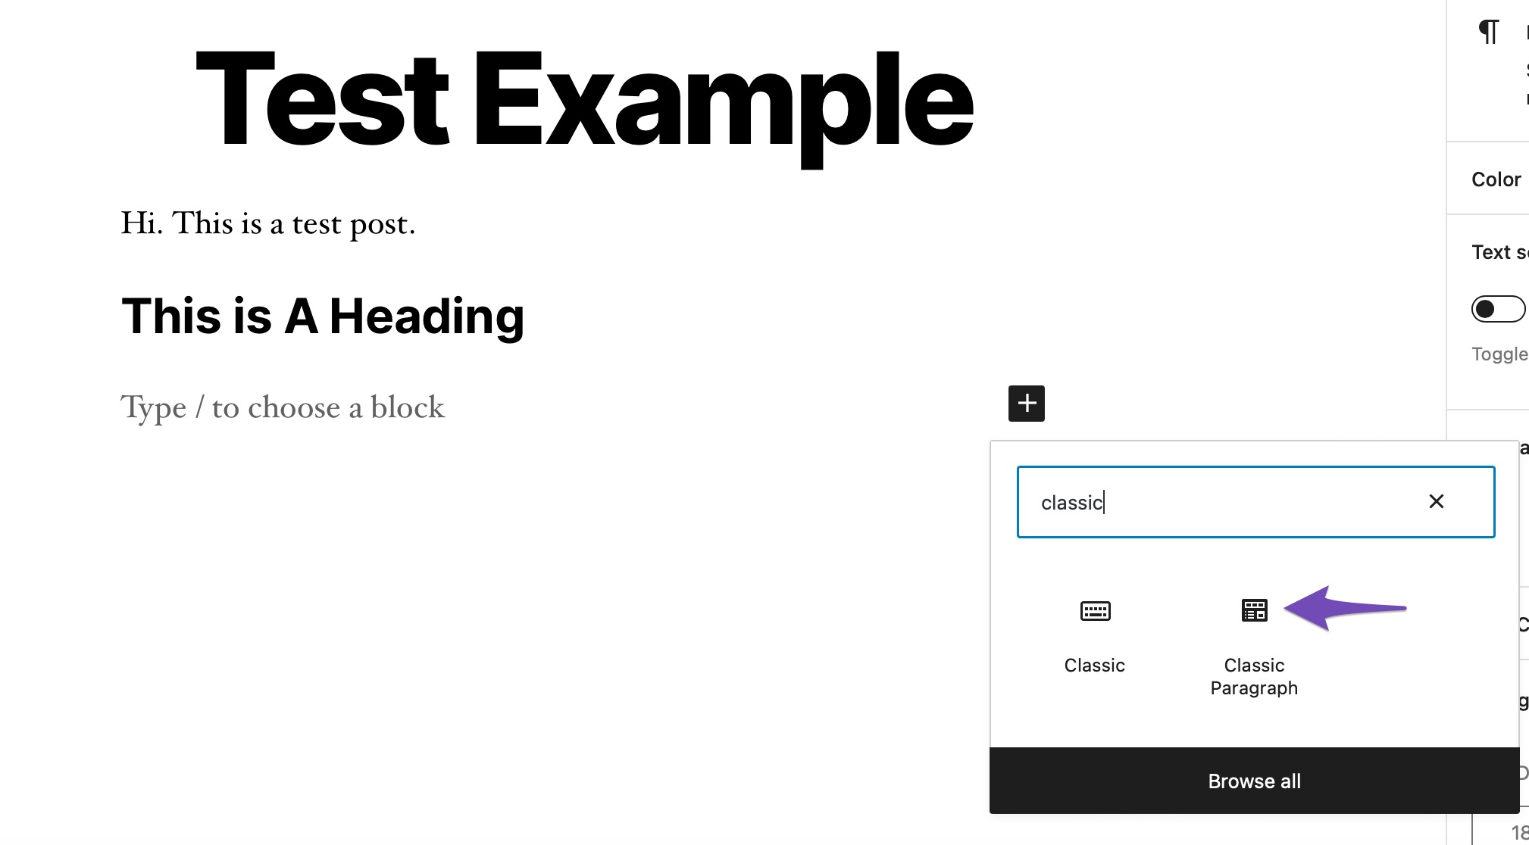This screenshot has height=845, width=1529.
Task: Open the Browse all blocks menu
Action: pos(1254,781)
